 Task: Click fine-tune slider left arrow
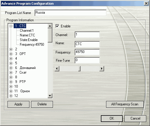coord(57,69)
